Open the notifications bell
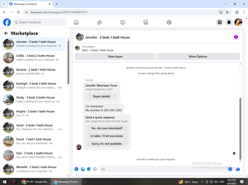 point(229,22)
